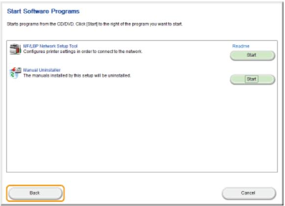The width and height of the screenshot is (285, 206).
Task: Select the 'Configures printer settings' description text
Action: (83, 51)
